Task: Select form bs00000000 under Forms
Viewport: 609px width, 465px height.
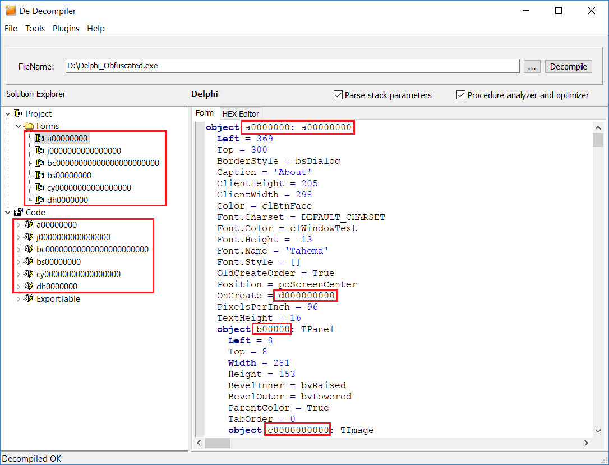Action: pyautogui.click(x=69, y=176)
